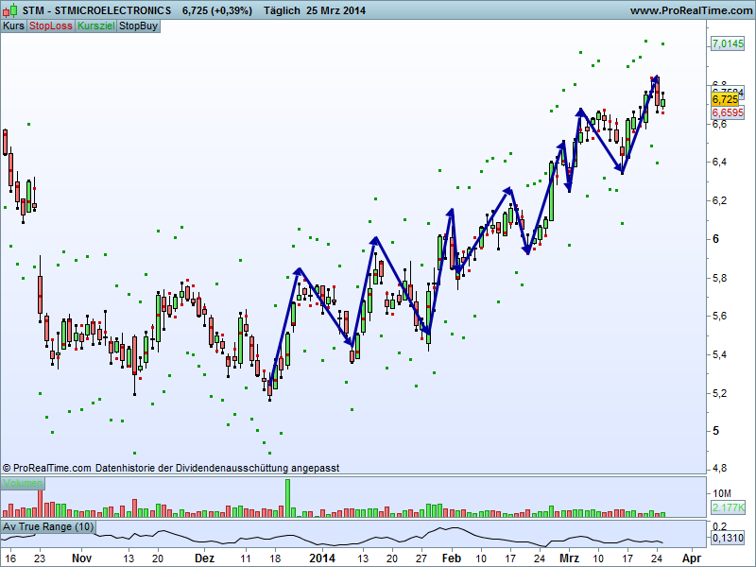Click the 6,725 (+0,39%) price quote
Screen dimensions: 756x567
tap(217, 10)
